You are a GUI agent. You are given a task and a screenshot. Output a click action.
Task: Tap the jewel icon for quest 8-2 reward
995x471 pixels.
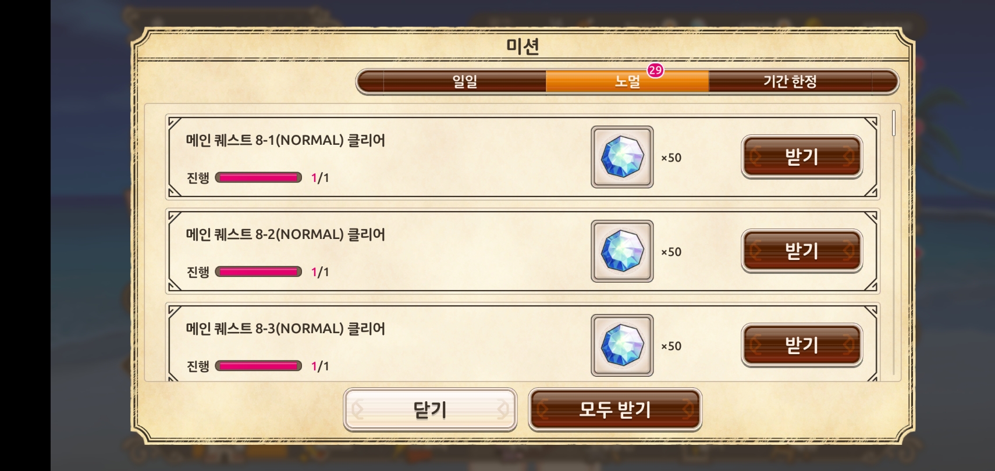pos(622,251)
